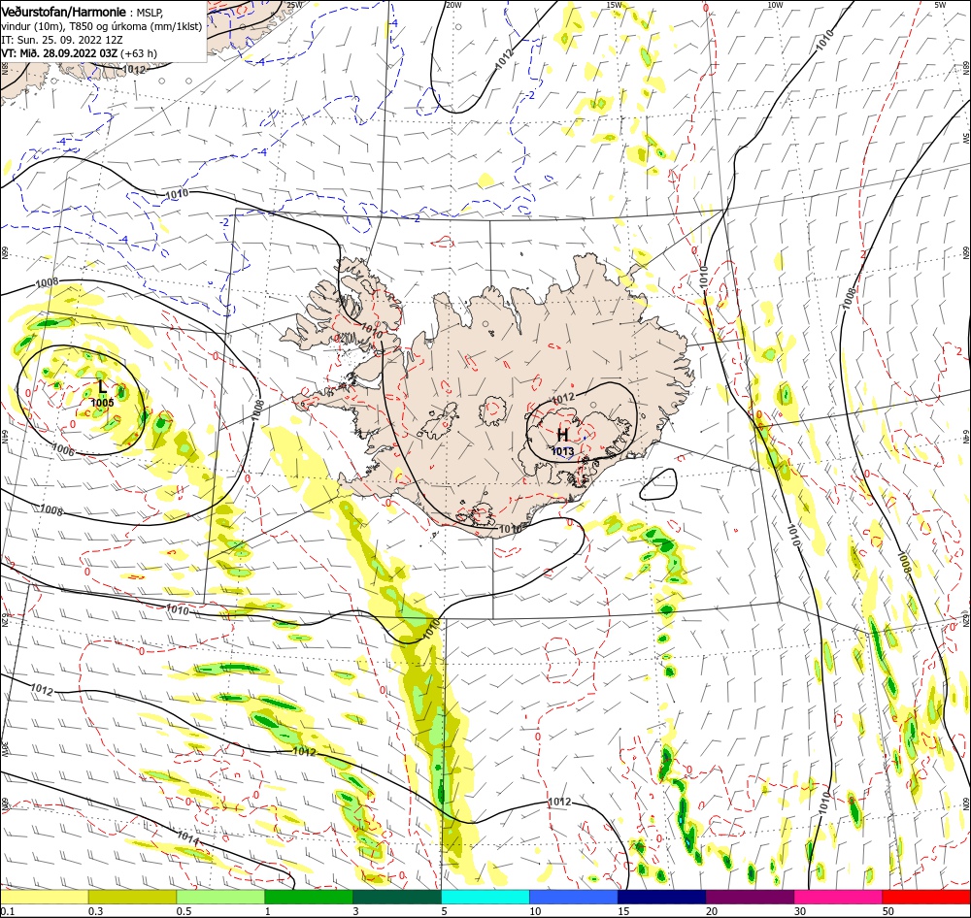The width and height of the screenshot is (971, 918).
Task: Click the '20' legend value
Action: (712, 911)
